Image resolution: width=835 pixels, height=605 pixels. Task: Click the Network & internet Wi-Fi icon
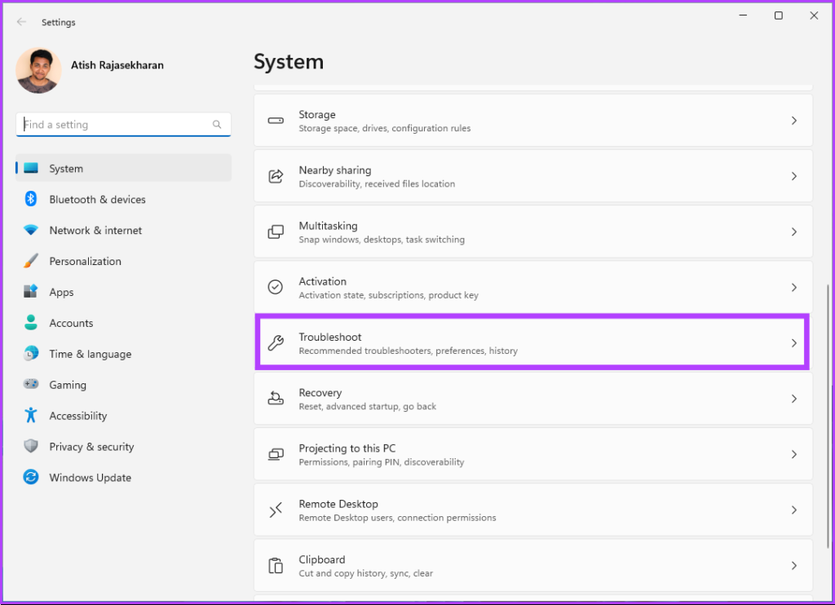pos(31,231)
